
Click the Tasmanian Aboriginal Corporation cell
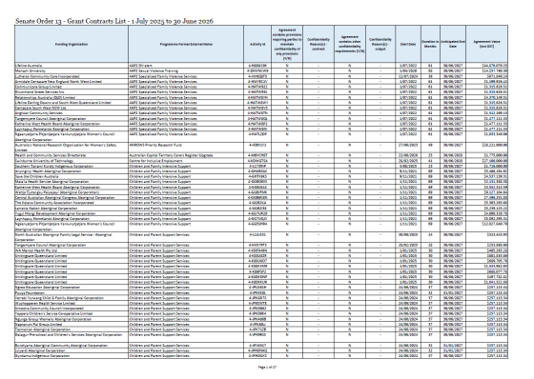coord(72,329)
